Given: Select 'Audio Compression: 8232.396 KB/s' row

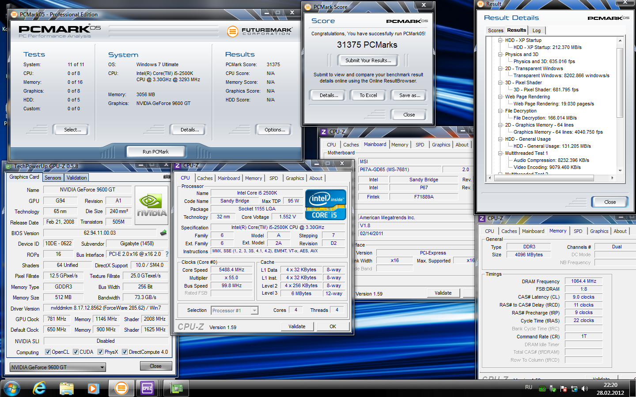Looking at the screenshot, I should (551, 160).
